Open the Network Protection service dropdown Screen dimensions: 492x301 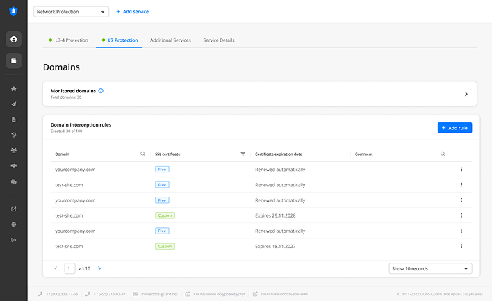pyautogui.click(x=72, y=12)
